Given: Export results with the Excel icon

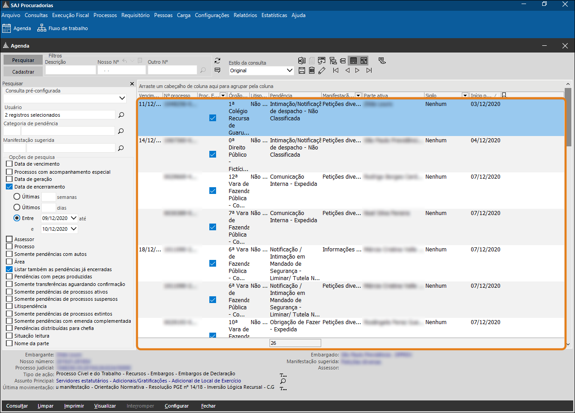Looking at the screenshot, I should (302, 61).
